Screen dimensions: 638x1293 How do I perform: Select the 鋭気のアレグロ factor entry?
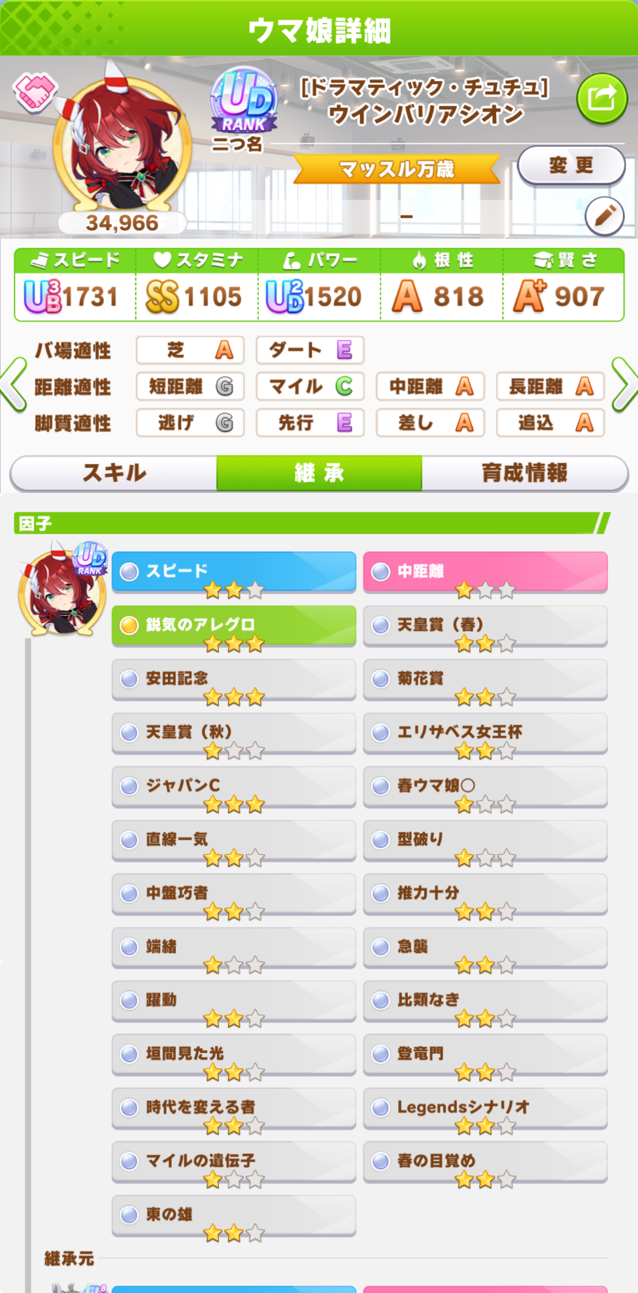[x=234, y=626]
